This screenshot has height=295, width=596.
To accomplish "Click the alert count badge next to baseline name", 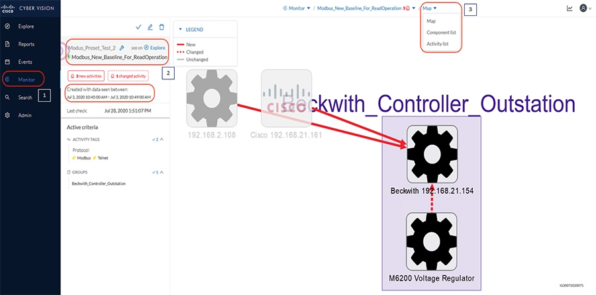I will click(x=406, y=8).
